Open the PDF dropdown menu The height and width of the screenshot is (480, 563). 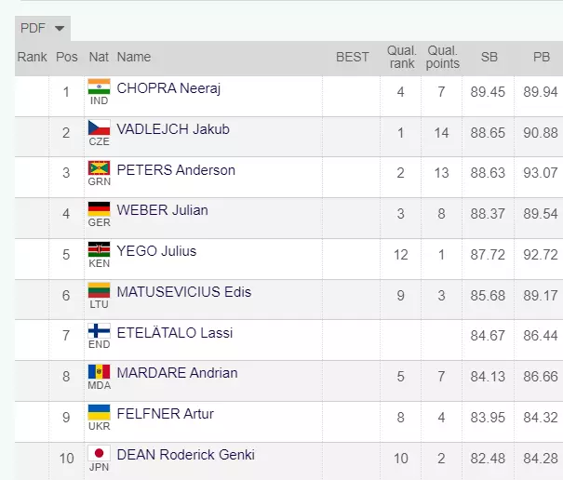click(43, 28)
